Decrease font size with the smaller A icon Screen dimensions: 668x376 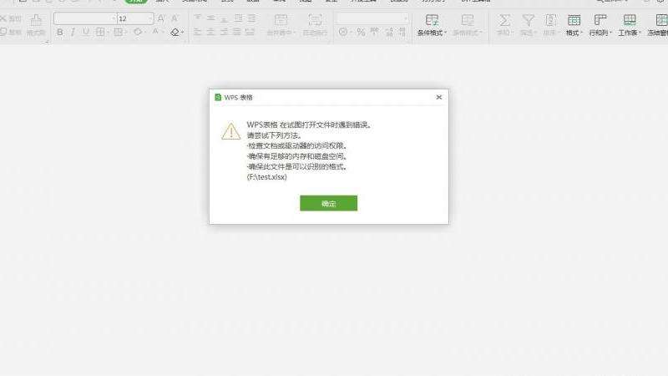tap(175, 18)
